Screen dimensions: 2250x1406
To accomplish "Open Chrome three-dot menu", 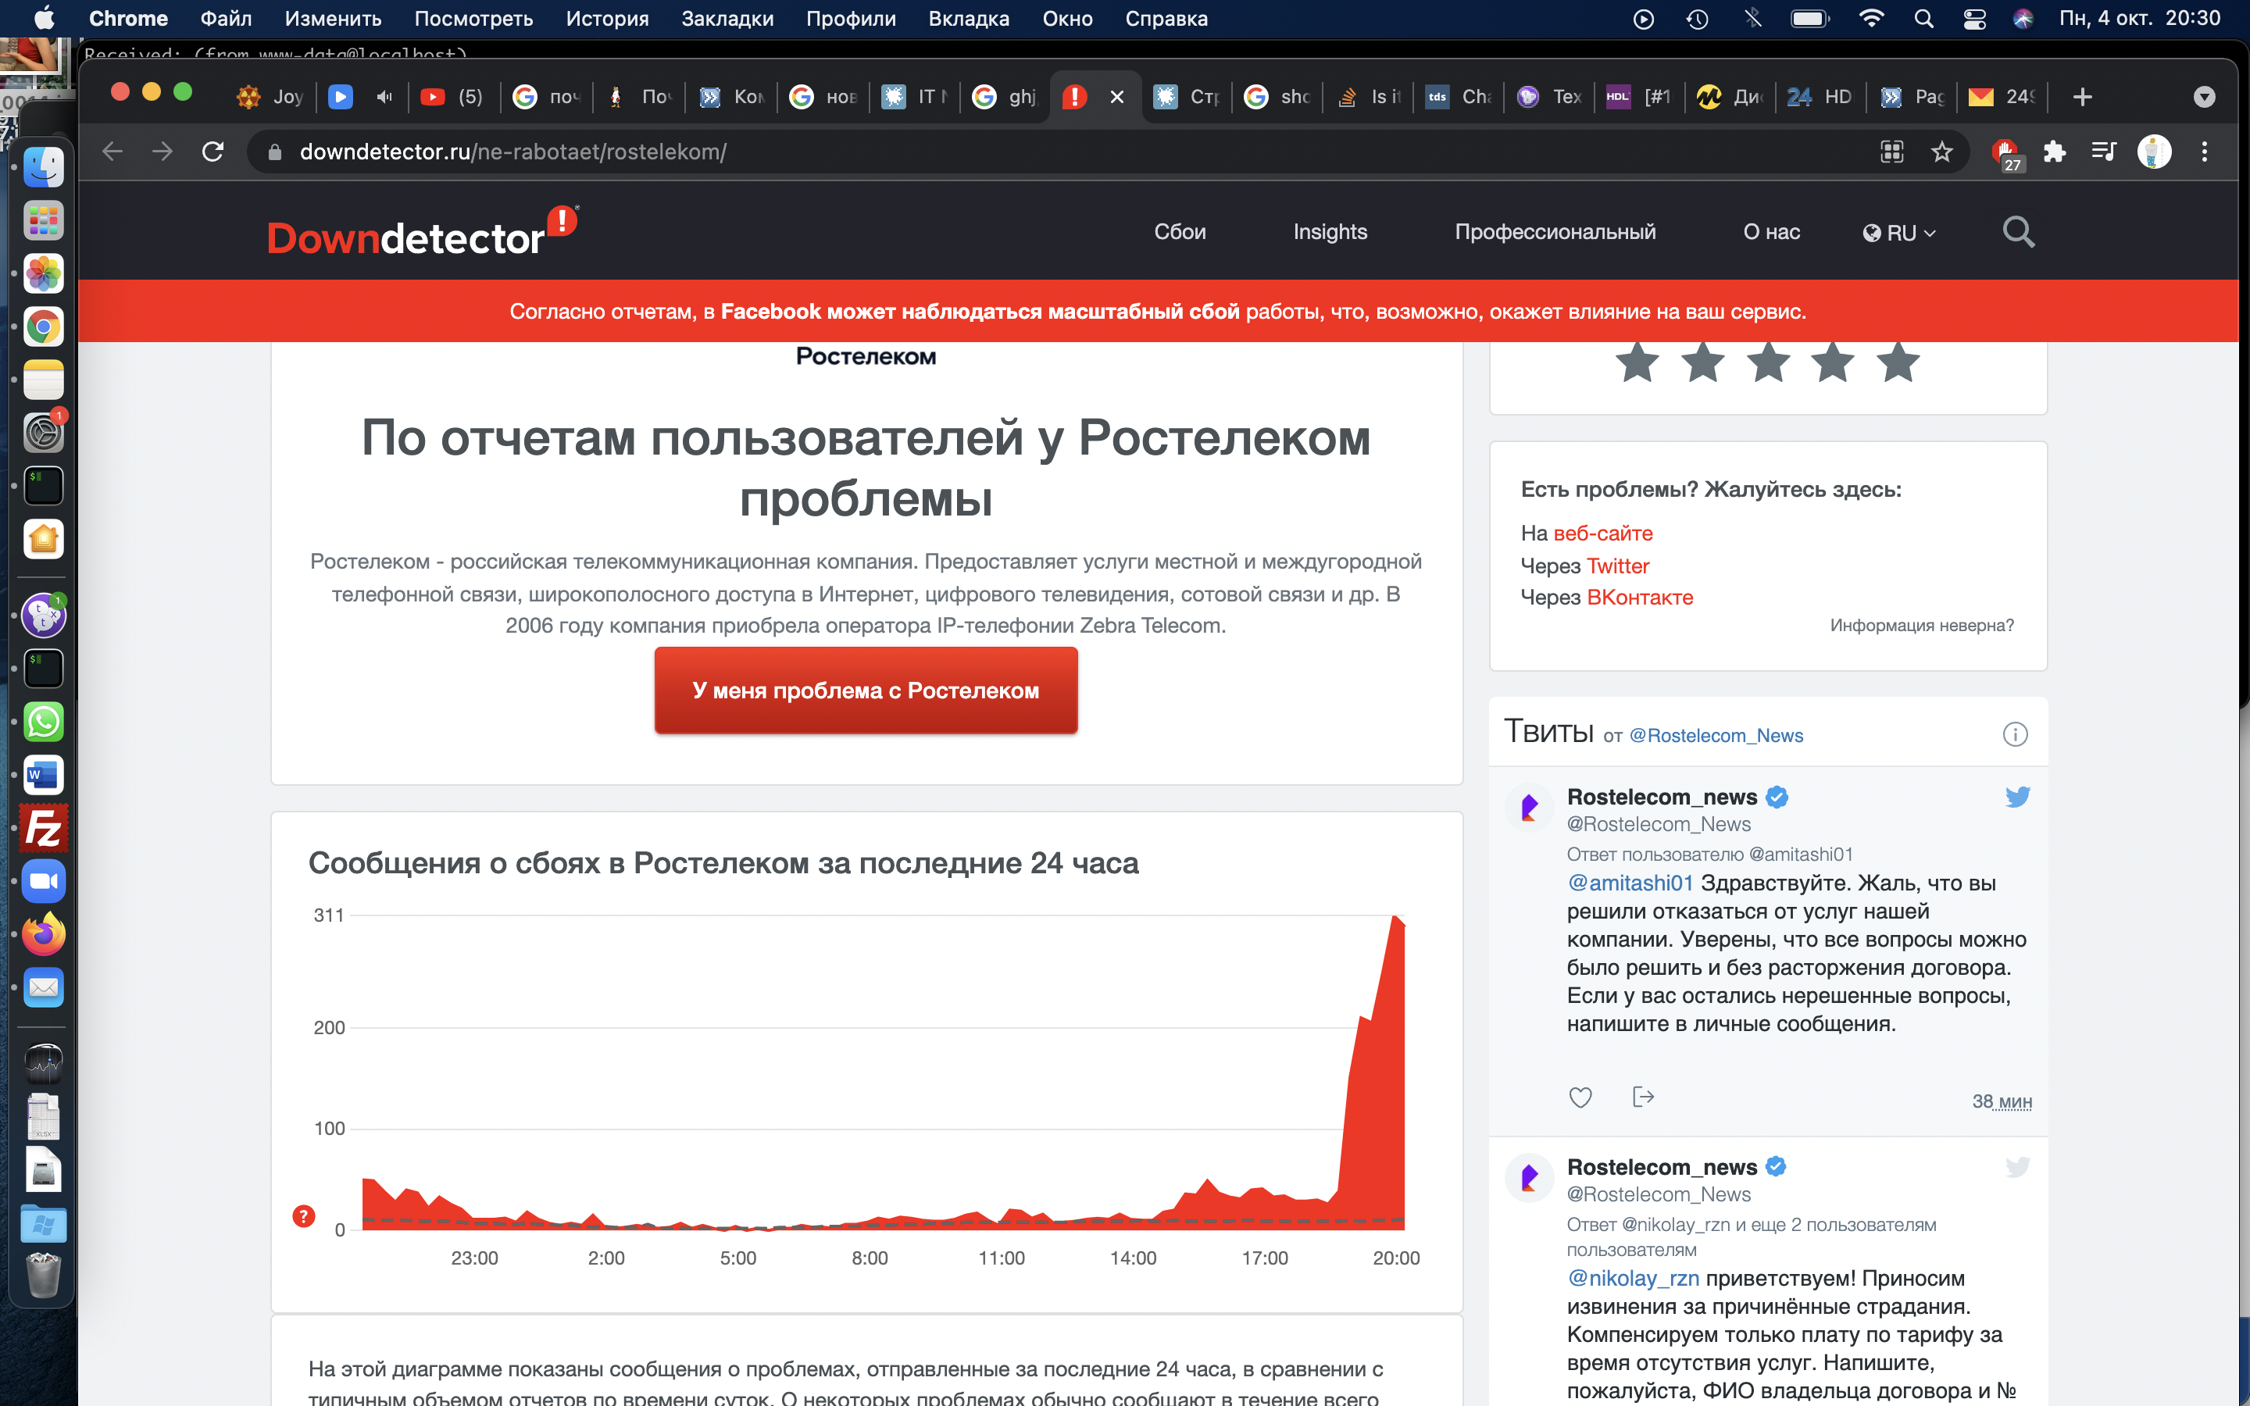I will coord(2205,152).
